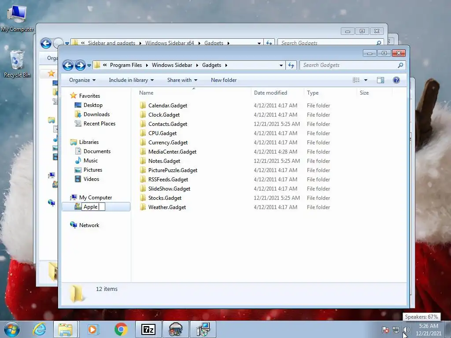Open the Organize menu

(x=82, y=80)
